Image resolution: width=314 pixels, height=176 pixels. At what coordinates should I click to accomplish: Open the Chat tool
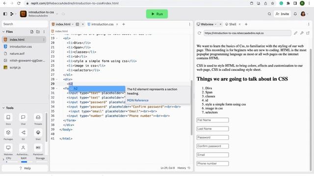point(23,117)
